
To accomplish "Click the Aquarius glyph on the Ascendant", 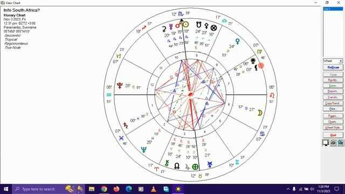I will click(x=109, y=95).
